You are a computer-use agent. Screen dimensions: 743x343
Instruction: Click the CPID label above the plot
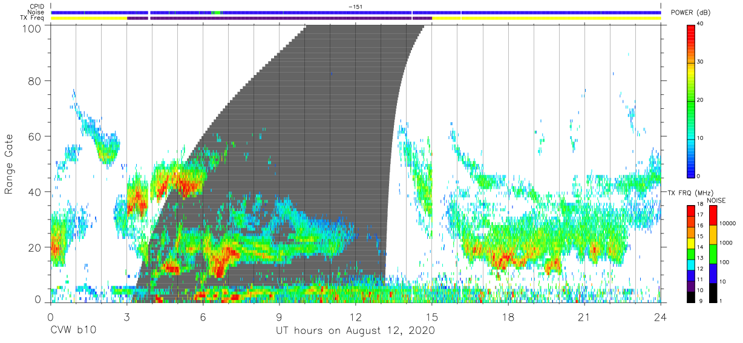point(37,7)
